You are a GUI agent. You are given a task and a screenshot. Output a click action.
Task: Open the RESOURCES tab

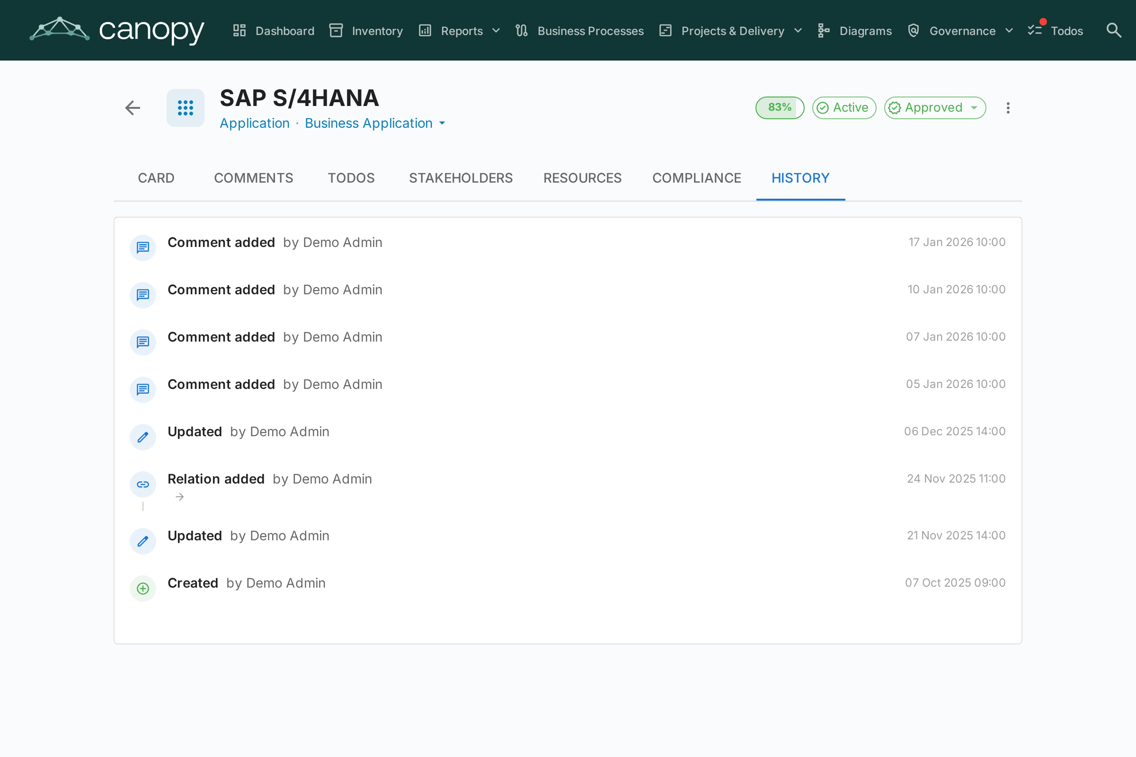click(583, 178)
